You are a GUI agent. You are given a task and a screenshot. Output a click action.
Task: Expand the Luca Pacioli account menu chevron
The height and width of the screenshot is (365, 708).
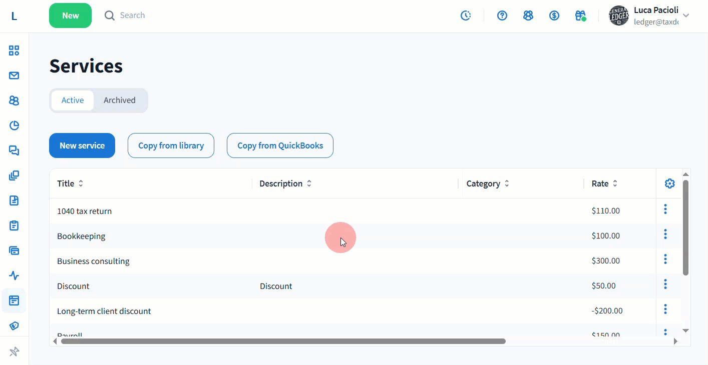click(686, 15)
